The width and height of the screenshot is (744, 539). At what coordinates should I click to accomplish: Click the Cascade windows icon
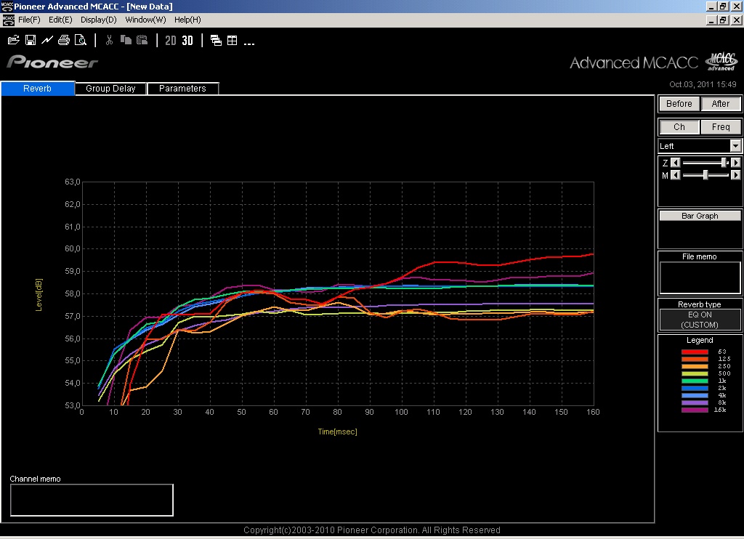point(216,40)
